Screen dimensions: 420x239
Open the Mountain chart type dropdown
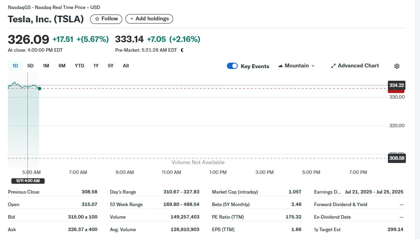(297, 66)
